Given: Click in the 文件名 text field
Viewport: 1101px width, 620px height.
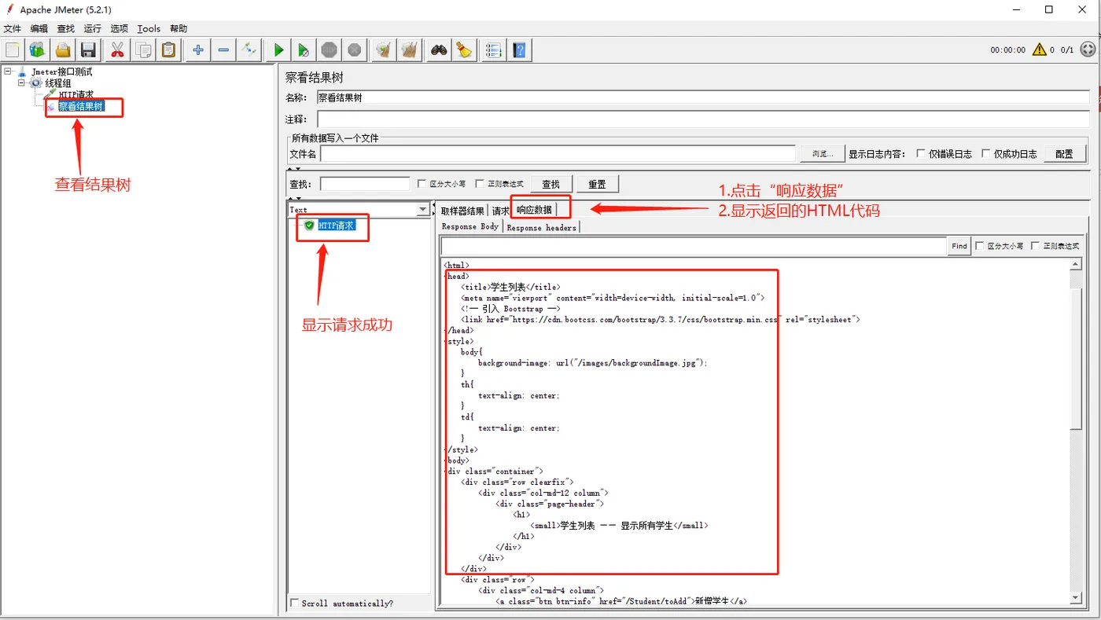Looking at the screenshot, I should (558, 154).
